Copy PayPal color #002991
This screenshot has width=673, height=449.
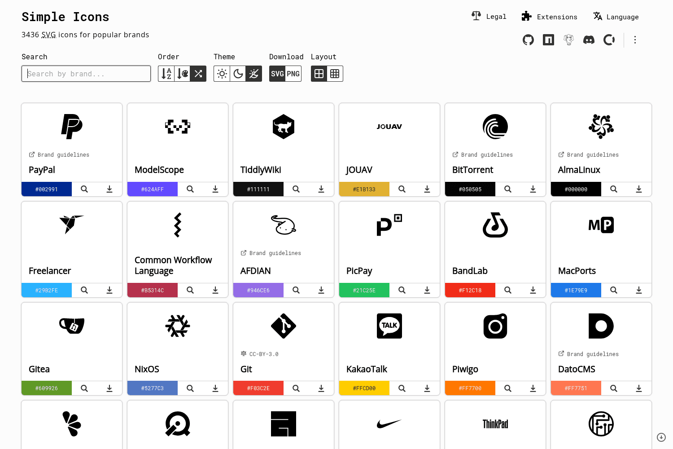47,189
